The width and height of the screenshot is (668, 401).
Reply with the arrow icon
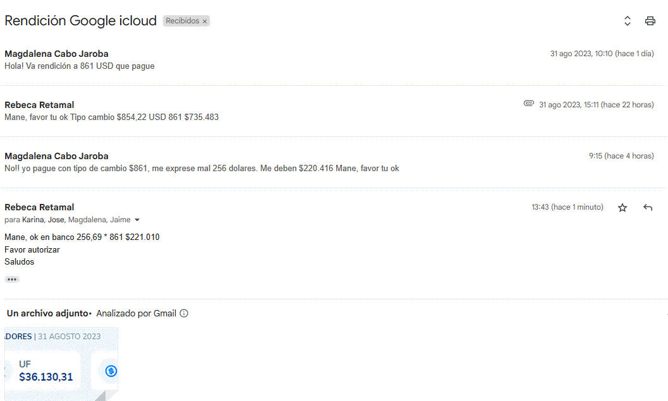648,208
